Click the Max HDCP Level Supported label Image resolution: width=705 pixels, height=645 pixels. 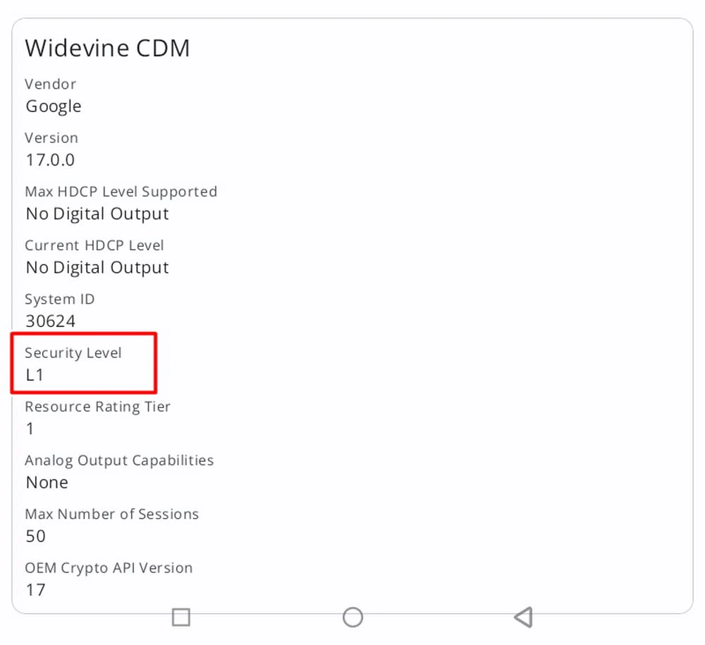121,192
